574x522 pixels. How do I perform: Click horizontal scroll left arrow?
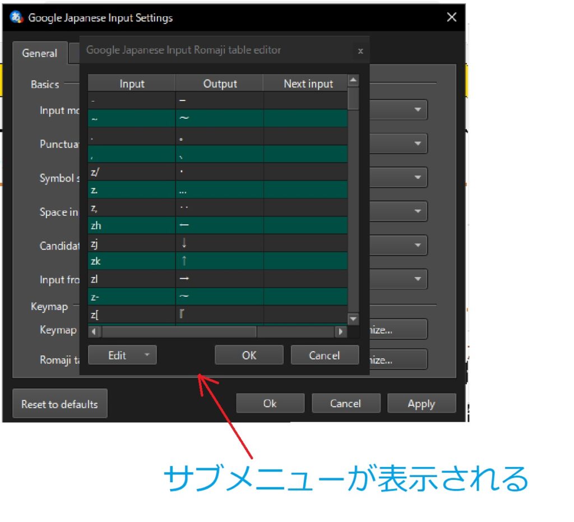coord(94,332)
